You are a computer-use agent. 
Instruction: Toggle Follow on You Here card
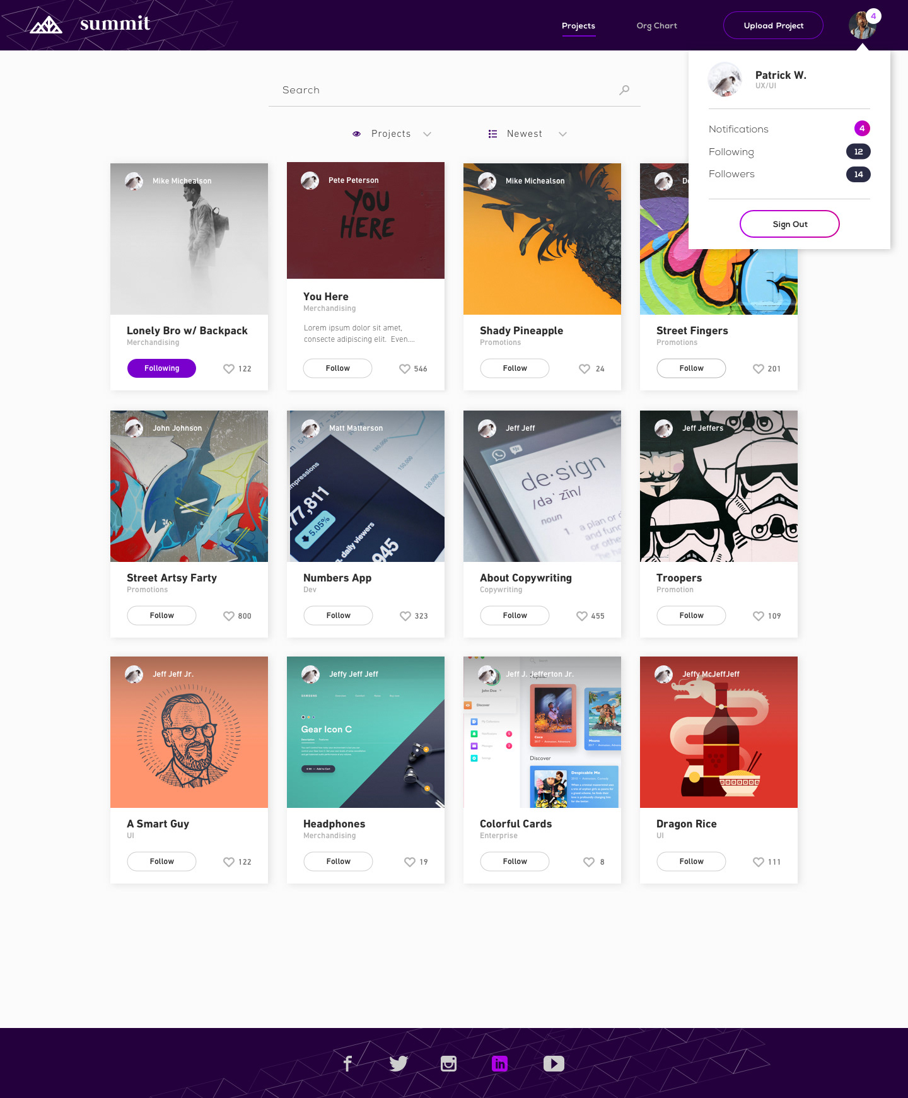[x=338, y=368]
